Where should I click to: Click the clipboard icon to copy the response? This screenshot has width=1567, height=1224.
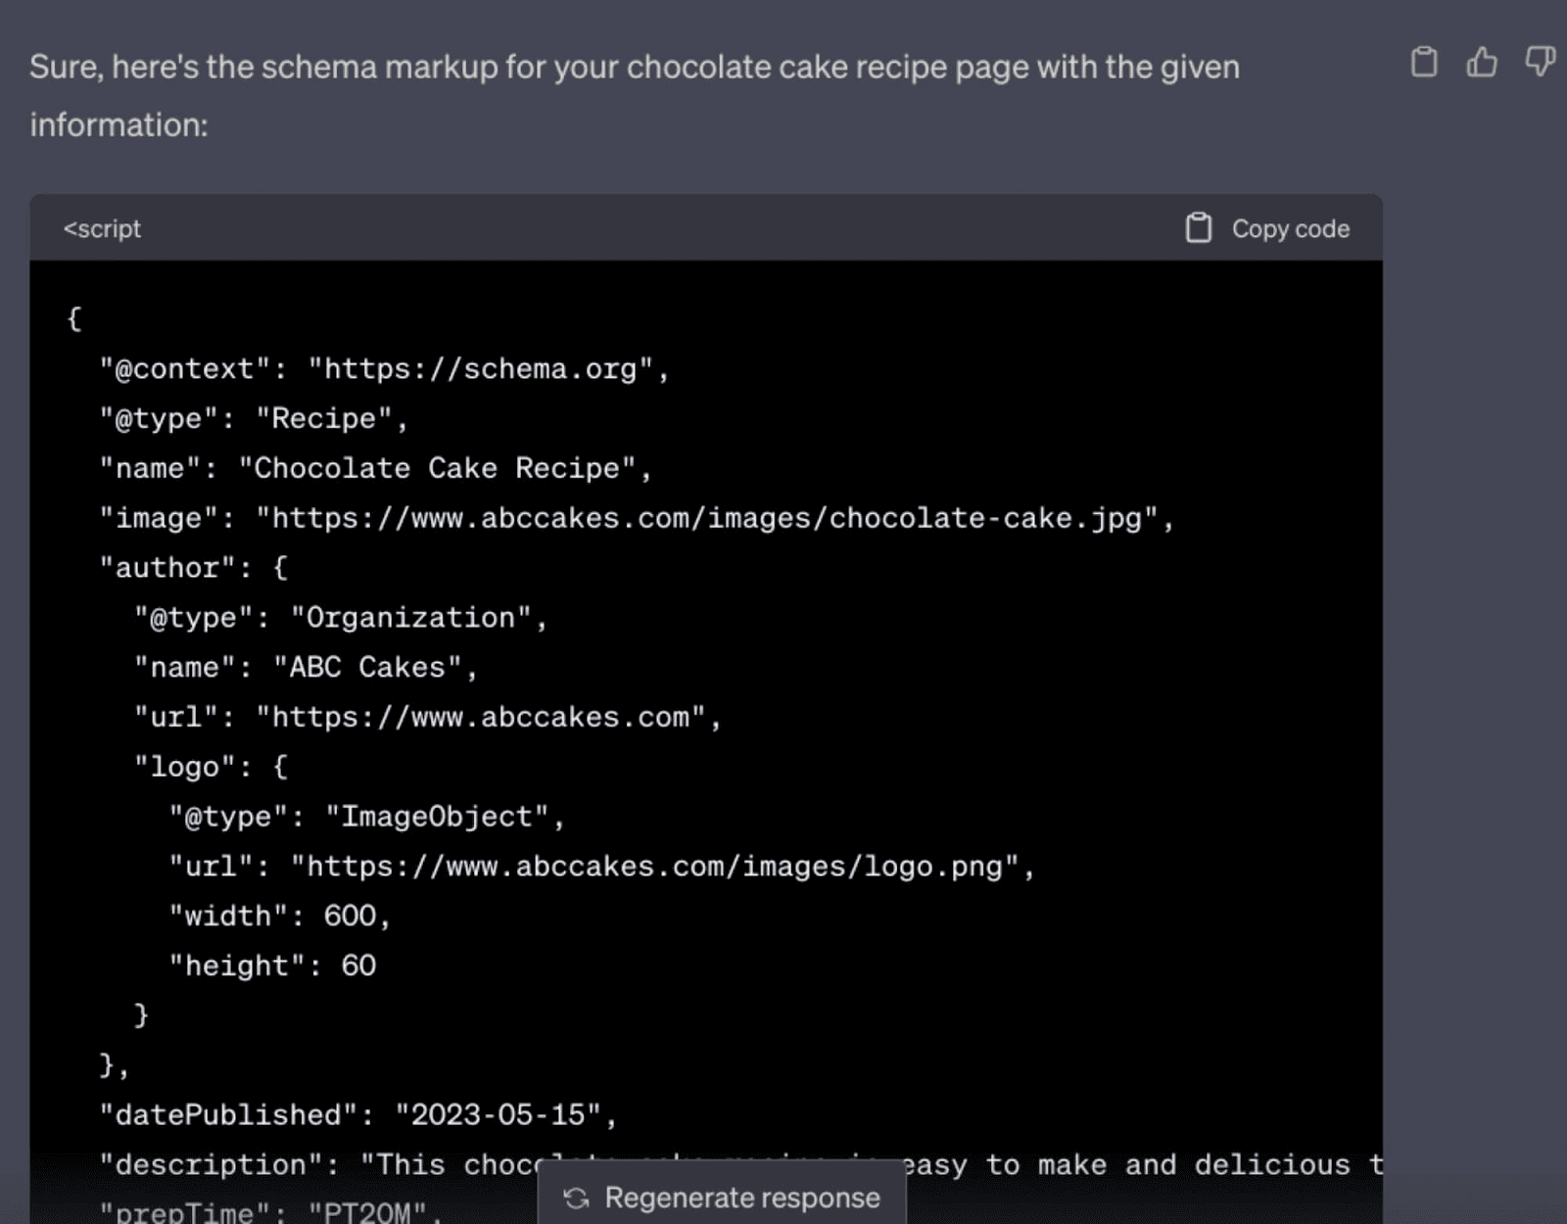(x=1423, y=62)
